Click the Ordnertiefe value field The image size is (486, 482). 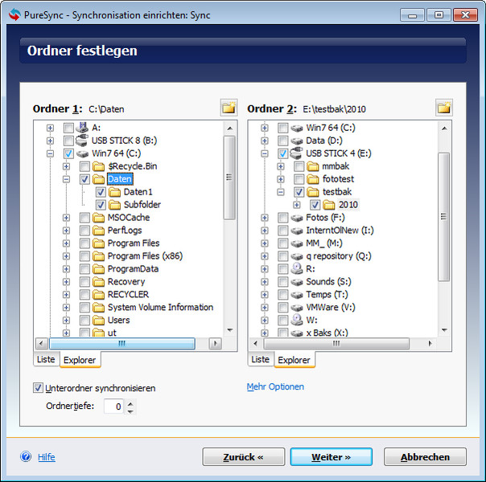coord(113,406)
